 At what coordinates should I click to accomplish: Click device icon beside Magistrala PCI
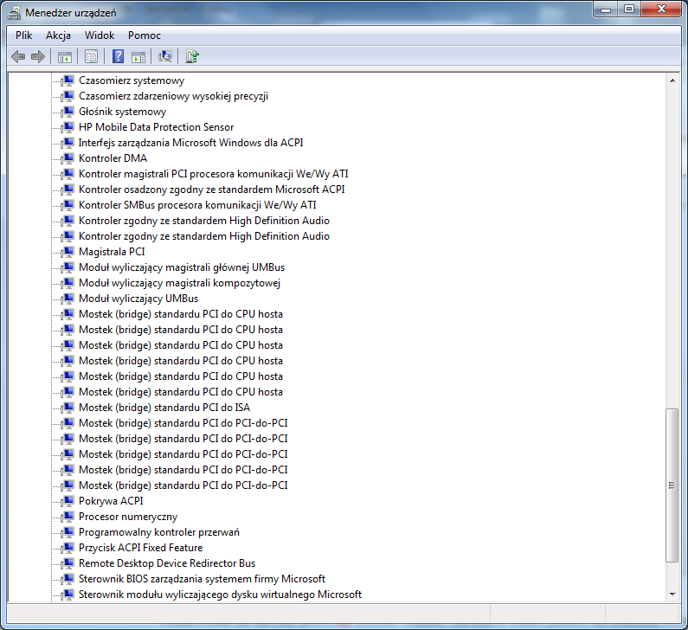pos(68,252)
